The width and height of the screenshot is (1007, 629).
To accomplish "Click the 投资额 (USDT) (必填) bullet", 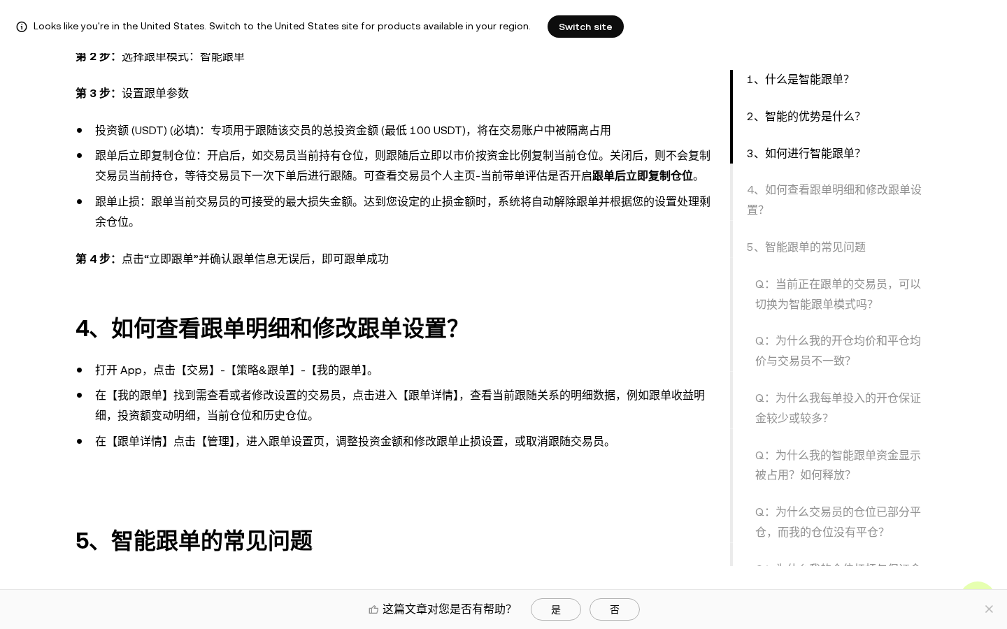I will (353, 130).
